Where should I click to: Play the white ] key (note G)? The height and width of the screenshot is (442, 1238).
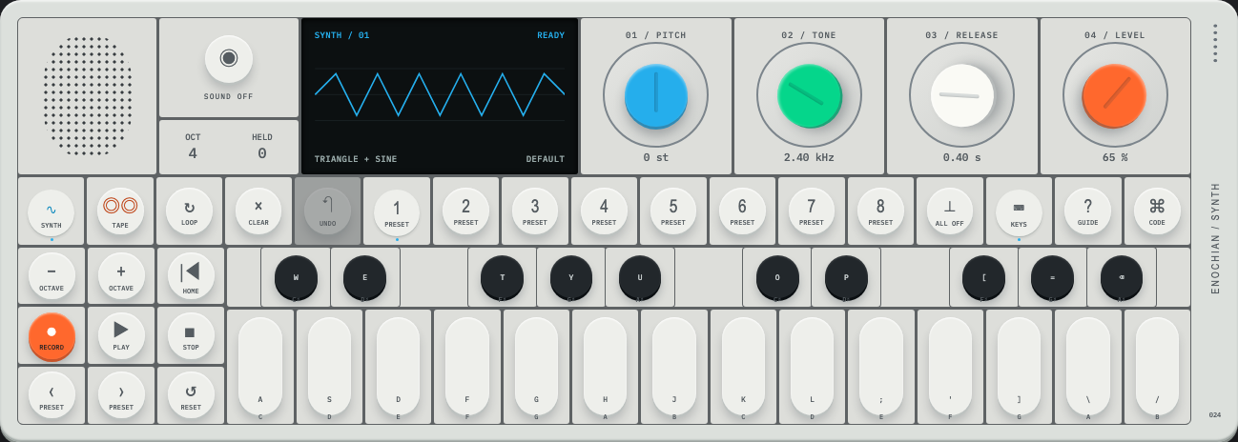(1019, 366)
